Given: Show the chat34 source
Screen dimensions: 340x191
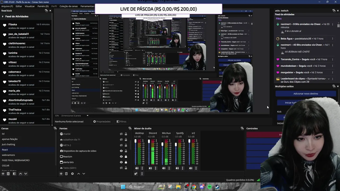Looking at the screenshot, I should click(121, 134).
